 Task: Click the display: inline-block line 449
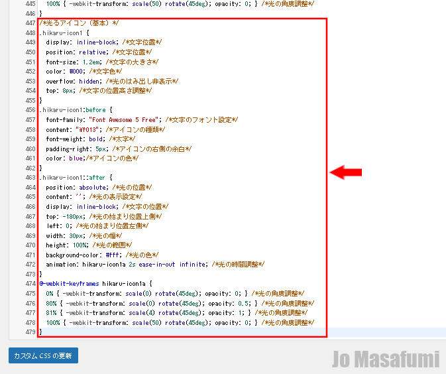[x=104, y=42]
